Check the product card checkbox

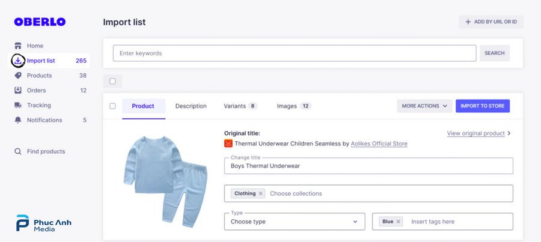click(112, 106)
